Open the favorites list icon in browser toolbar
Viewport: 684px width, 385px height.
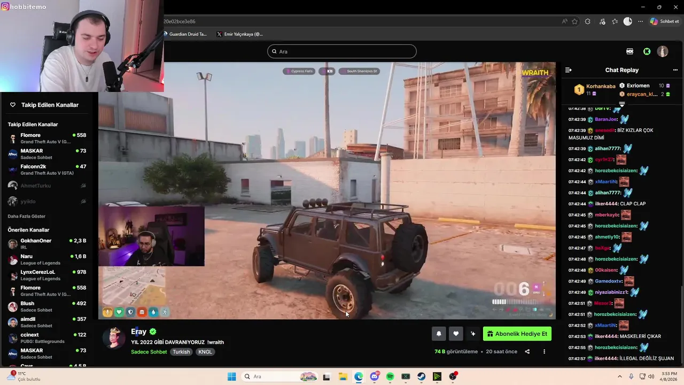click(615, 21)
